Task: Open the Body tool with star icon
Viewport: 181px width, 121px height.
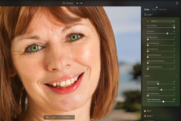Action: (x=145, y=116)
